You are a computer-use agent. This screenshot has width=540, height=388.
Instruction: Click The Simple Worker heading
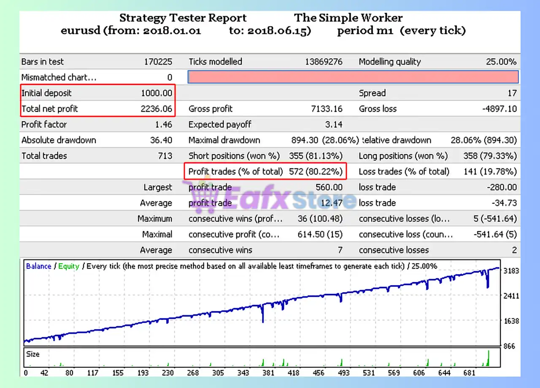348,18
